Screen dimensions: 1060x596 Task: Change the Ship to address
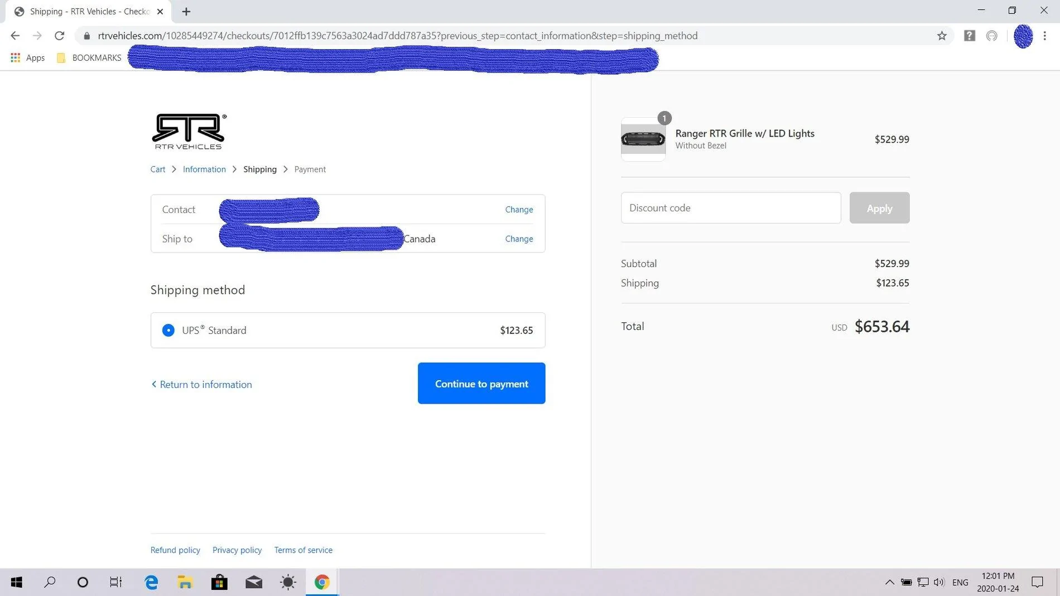tap(519, 239)
